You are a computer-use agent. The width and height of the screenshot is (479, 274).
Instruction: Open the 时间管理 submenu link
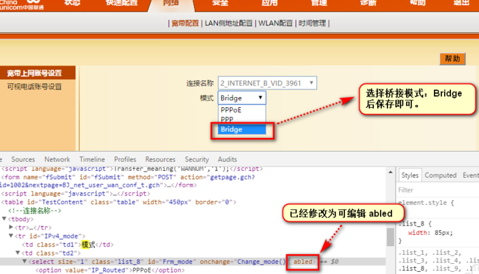tap(312, 23)
